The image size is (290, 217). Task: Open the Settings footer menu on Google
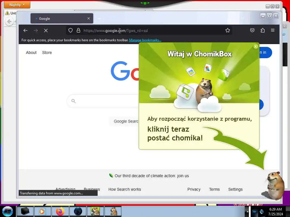tap(235, 189)
